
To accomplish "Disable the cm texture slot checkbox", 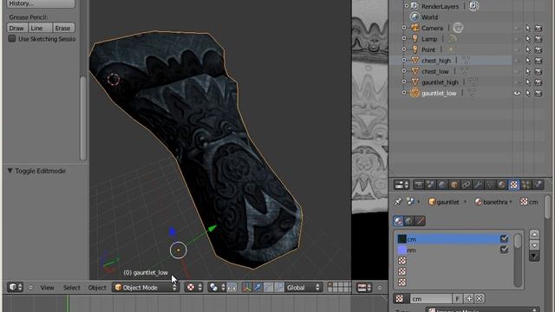I will click(504, 239).
